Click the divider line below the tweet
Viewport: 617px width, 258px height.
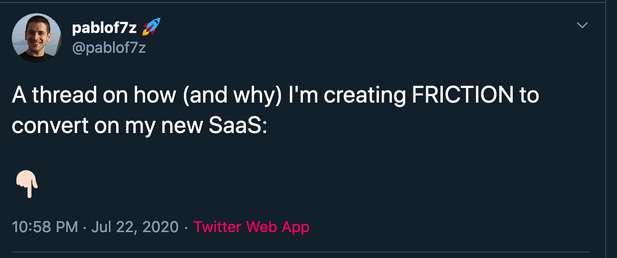point(308,251)
